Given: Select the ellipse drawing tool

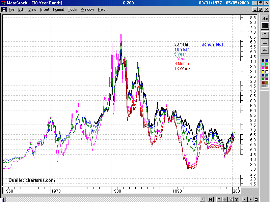Looking at the screenshot, I should [265, 35].
